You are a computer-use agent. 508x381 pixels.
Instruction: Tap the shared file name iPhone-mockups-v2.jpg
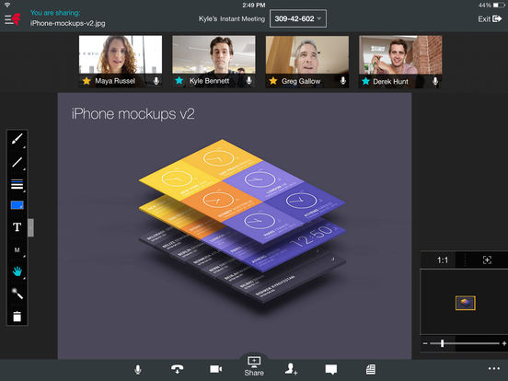[x=68, y=23]
